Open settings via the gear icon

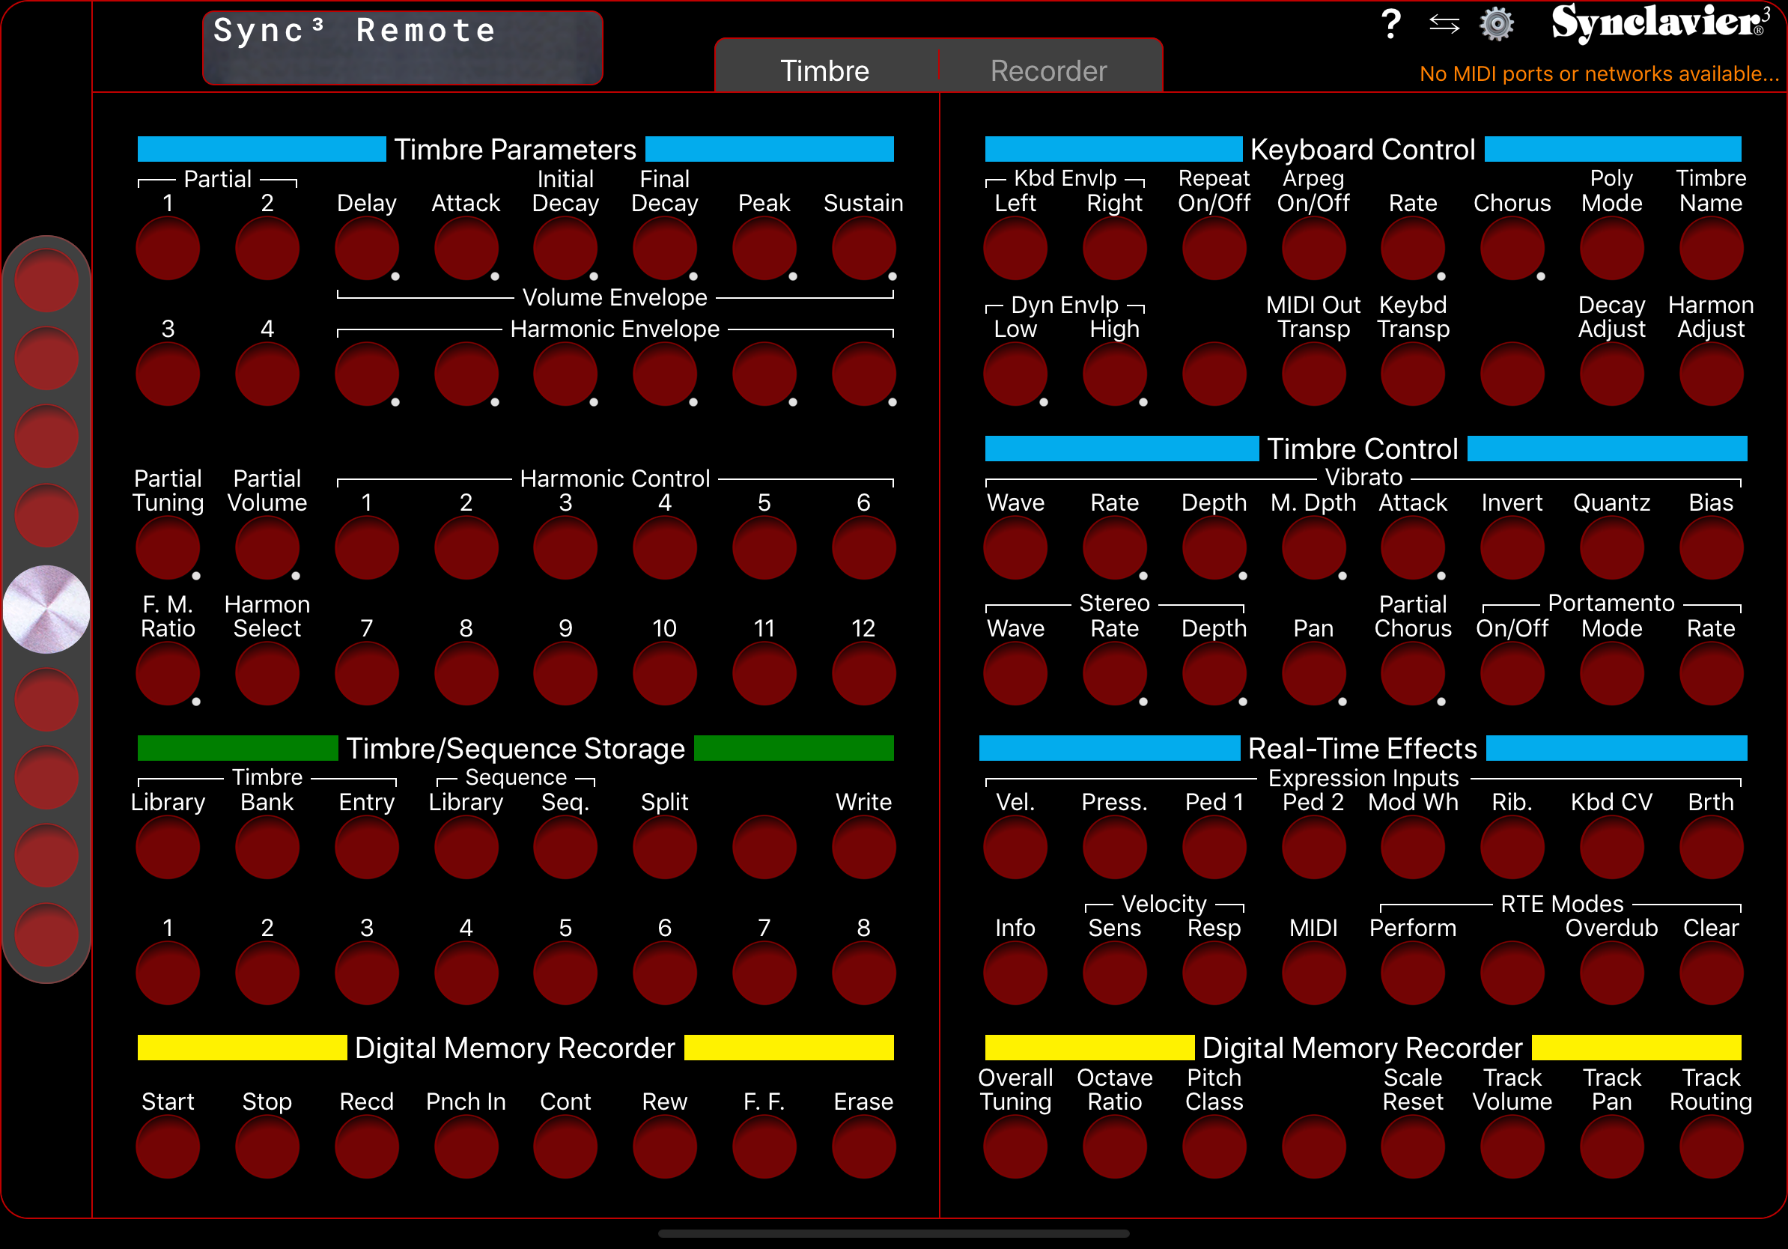1497,25
